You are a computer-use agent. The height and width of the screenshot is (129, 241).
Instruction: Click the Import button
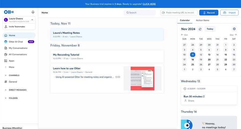(x=229, y=13)
